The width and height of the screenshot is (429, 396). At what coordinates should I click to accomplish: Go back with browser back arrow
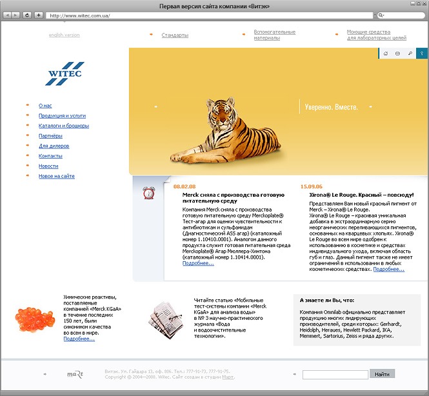[7, 15]
